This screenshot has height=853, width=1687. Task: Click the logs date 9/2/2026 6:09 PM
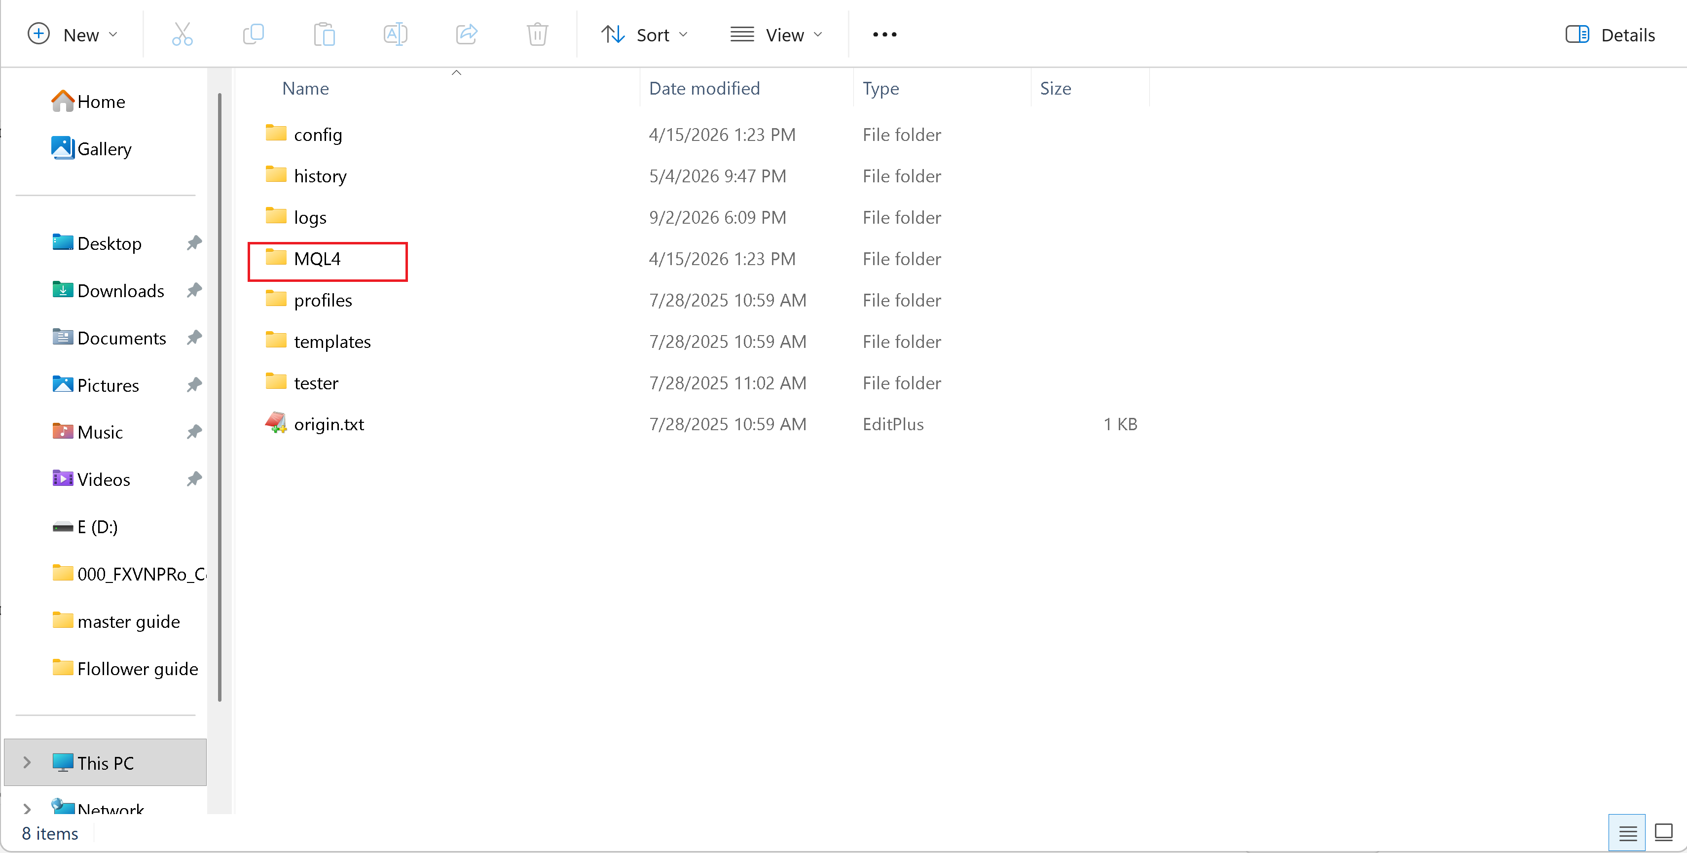point(717,217)
